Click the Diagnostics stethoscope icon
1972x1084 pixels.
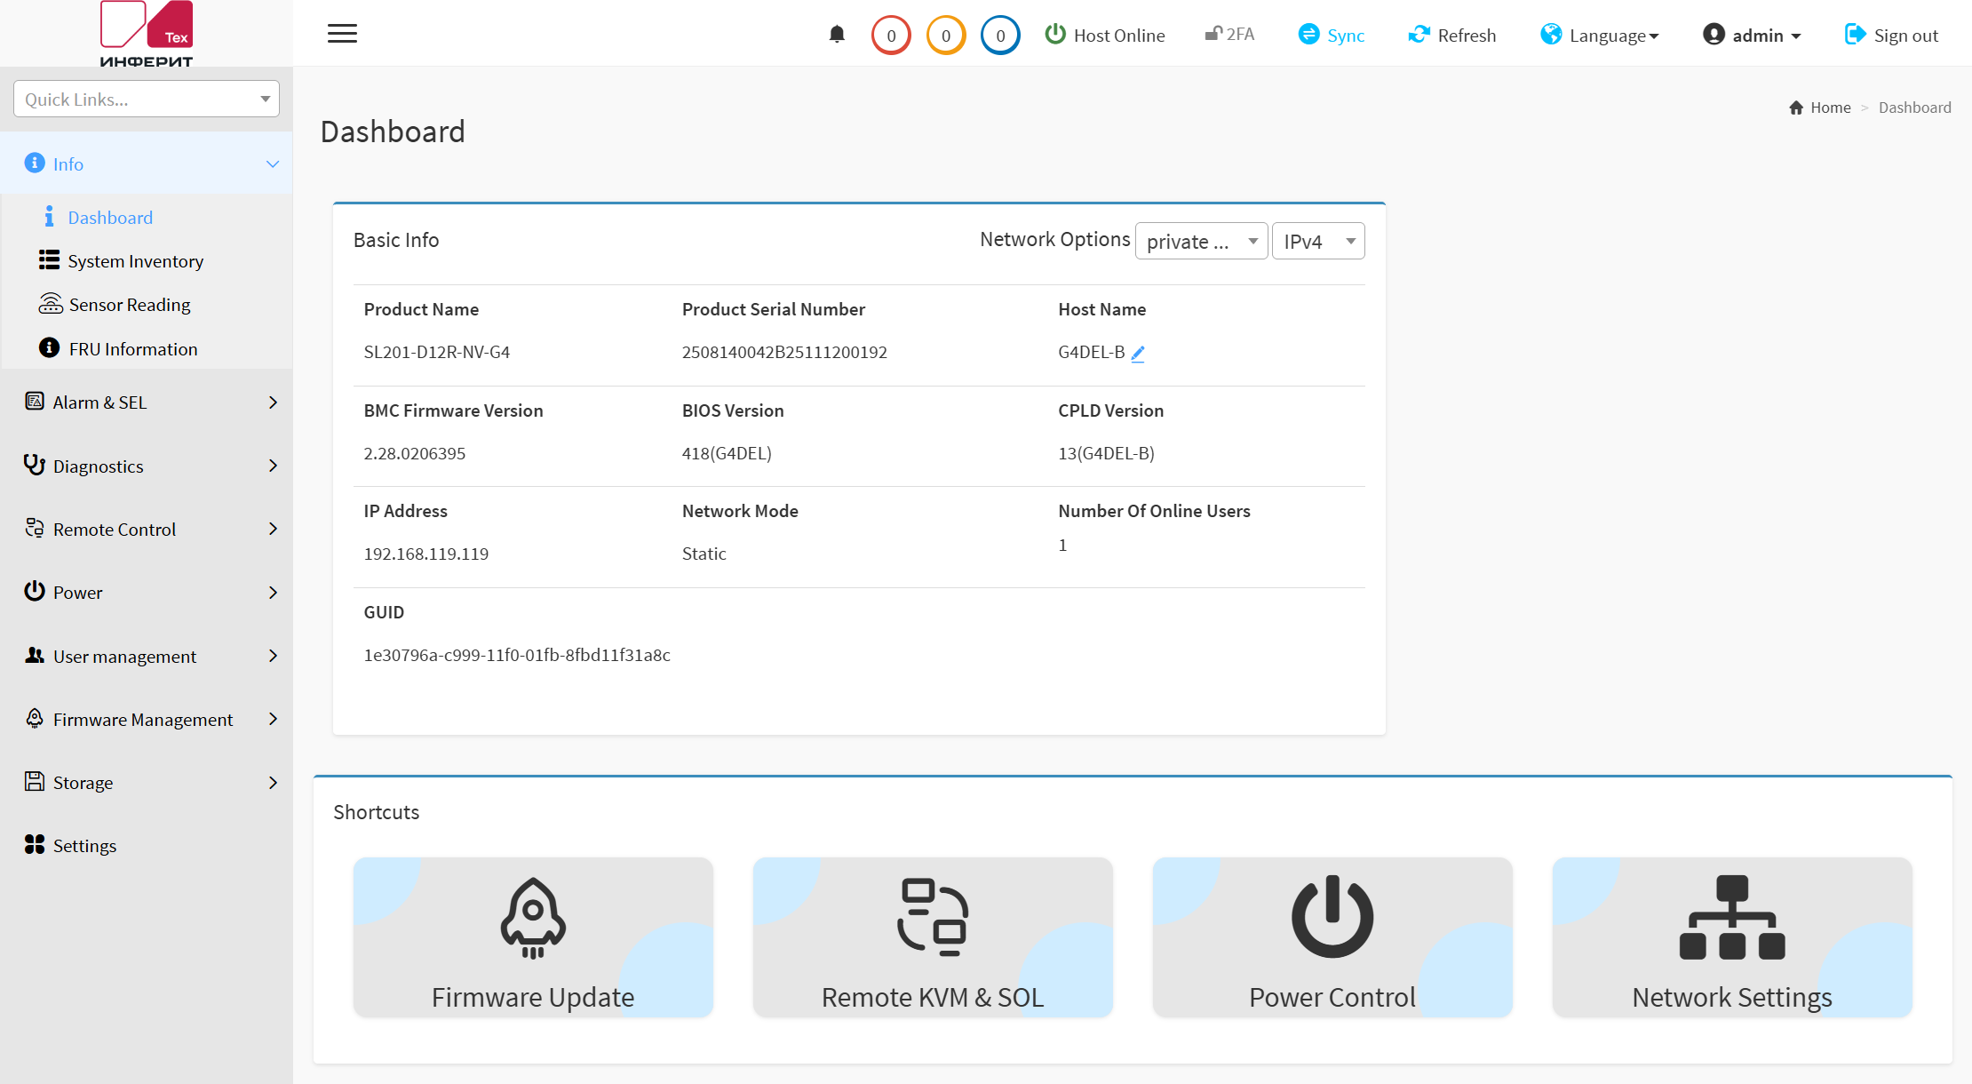[35, 465]
